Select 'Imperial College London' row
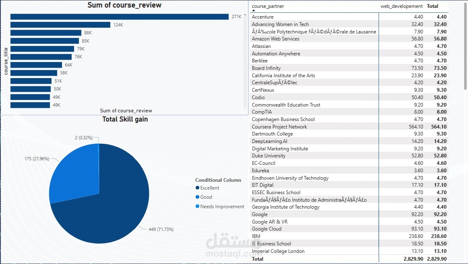 click(x=349, y=251)
